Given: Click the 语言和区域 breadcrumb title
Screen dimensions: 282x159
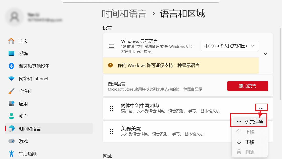Looking at the screenshot, I should (182, 14).
